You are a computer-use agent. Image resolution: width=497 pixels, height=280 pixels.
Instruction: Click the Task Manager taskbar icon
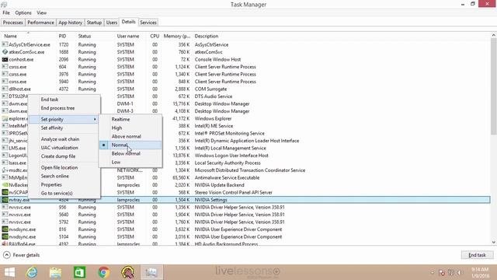(x=151, y=272)
